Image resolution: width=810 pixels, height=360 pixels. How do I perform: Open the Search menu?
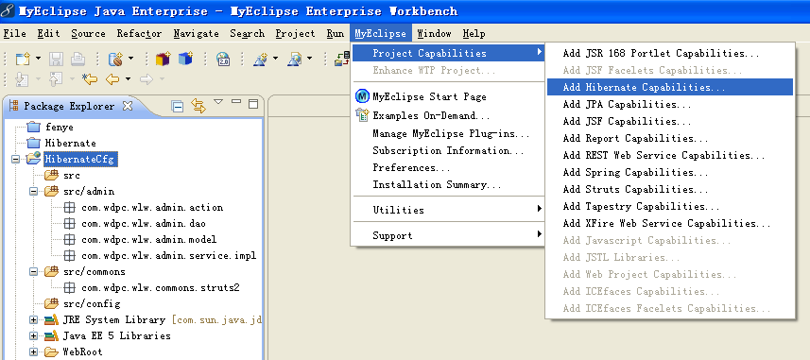[x=248, y=34]
